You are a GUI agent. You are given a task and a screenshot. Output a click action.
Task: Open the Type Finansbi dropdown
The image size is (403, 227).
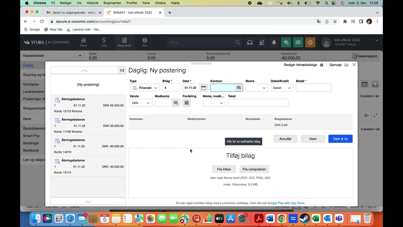click(x=145, y=88)
